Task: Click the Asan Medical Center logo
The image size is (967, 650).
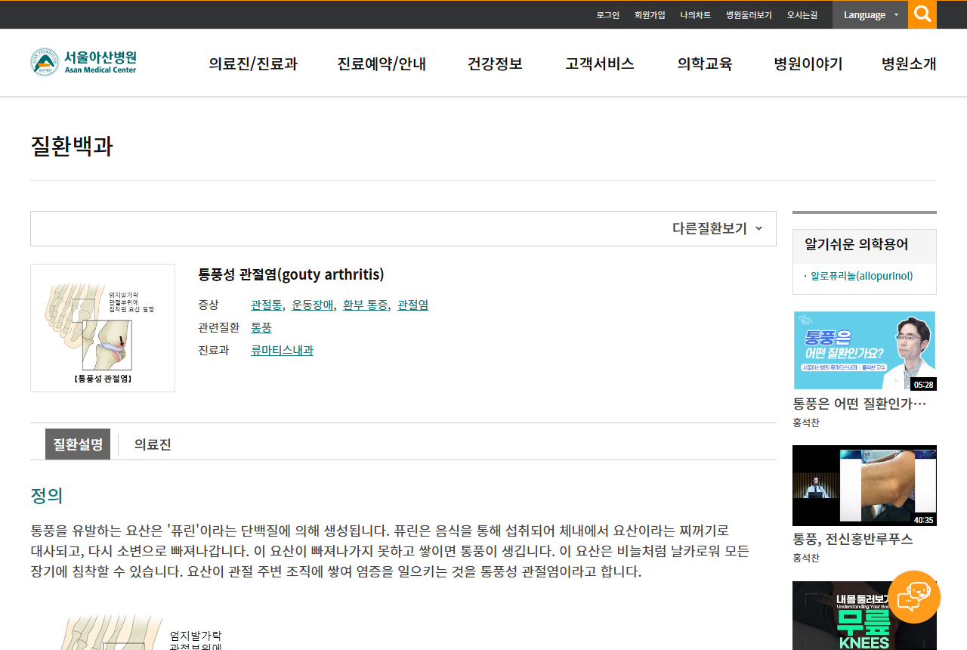Action: (x=84, y=62)
